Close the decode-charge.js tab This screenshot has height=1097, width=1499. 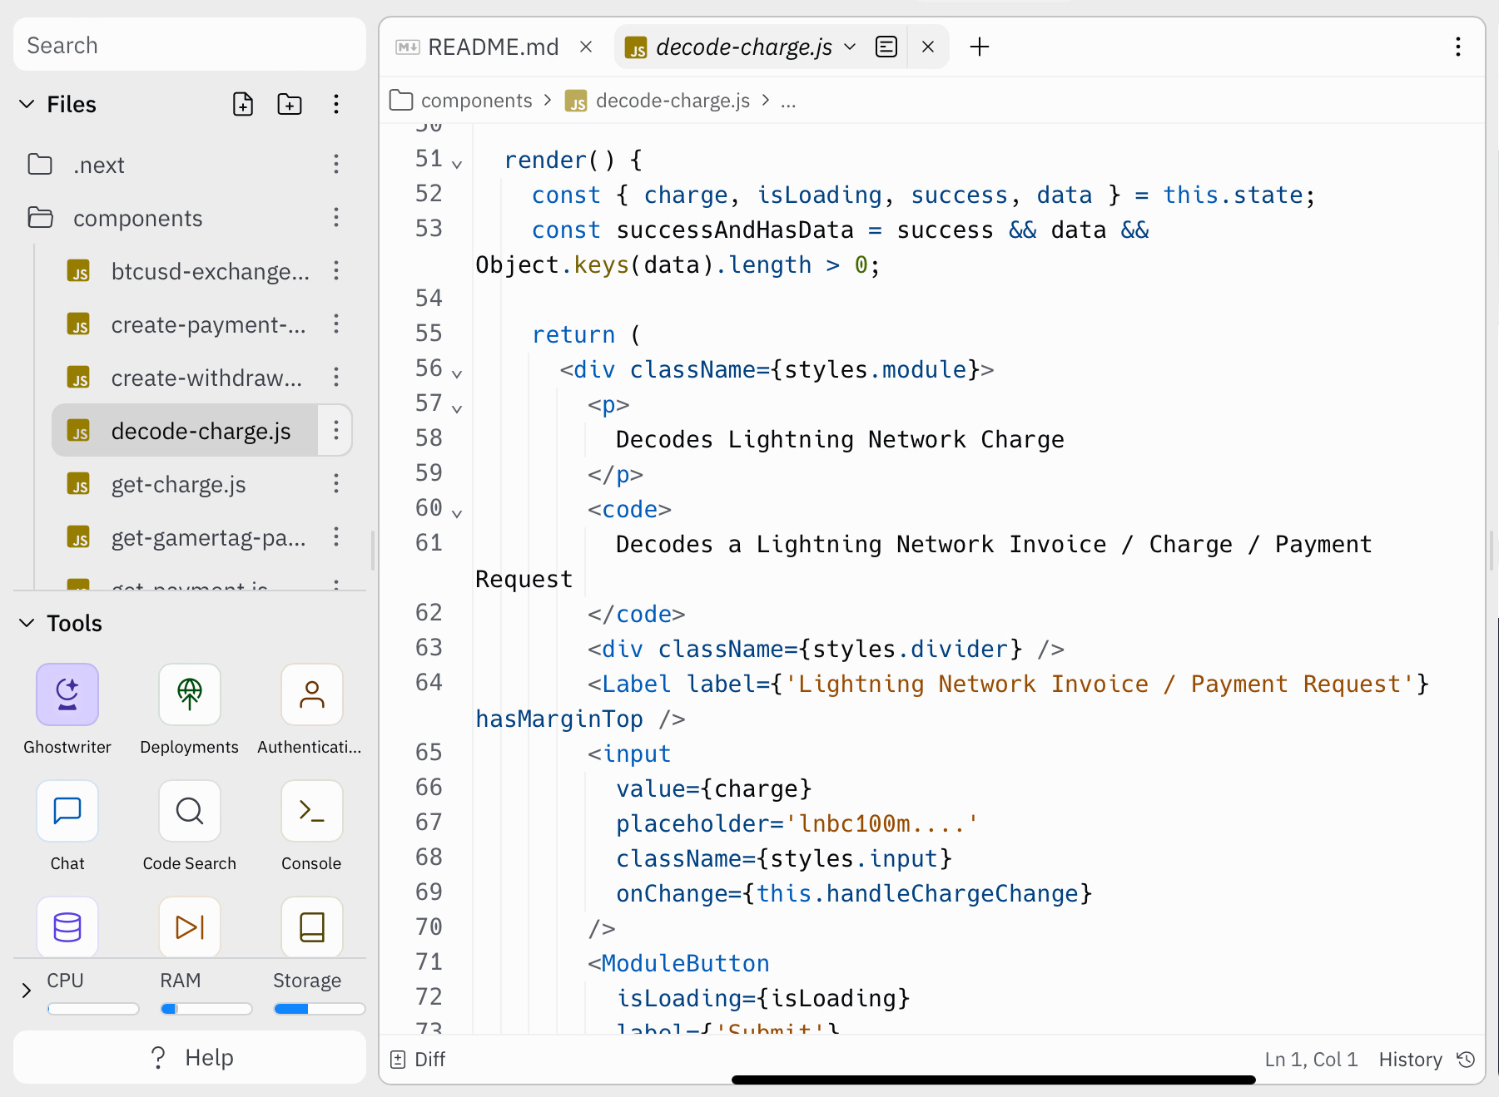[928, 47]
